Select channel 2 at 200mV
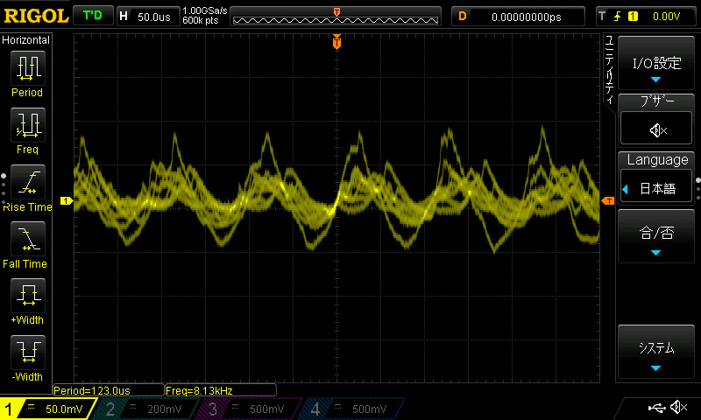The image size is (701, 420). coord(145,409)
